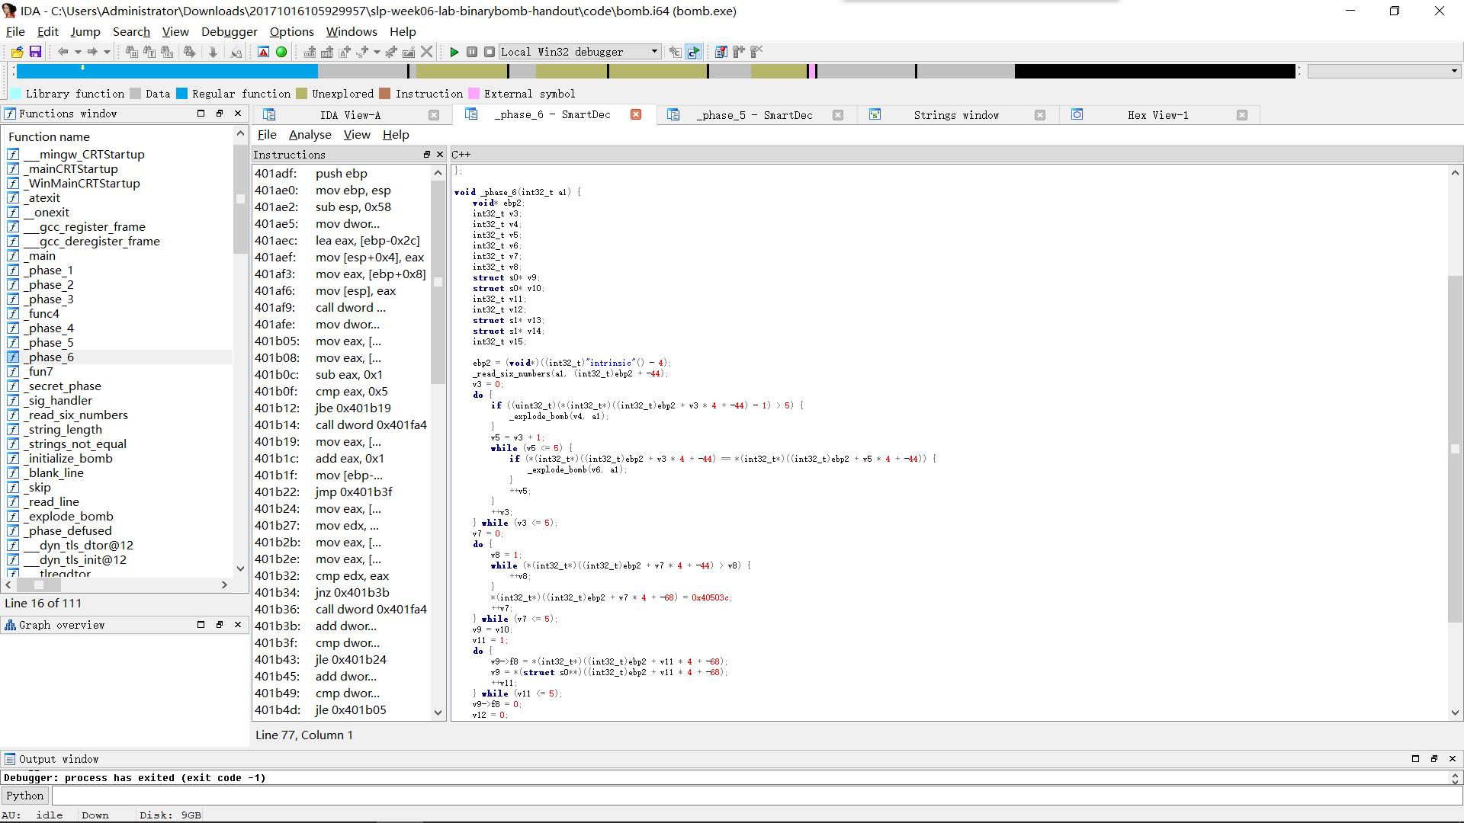Switch to Strings window tab
The height and width of the screenshot is (823, 1464).
955,115
